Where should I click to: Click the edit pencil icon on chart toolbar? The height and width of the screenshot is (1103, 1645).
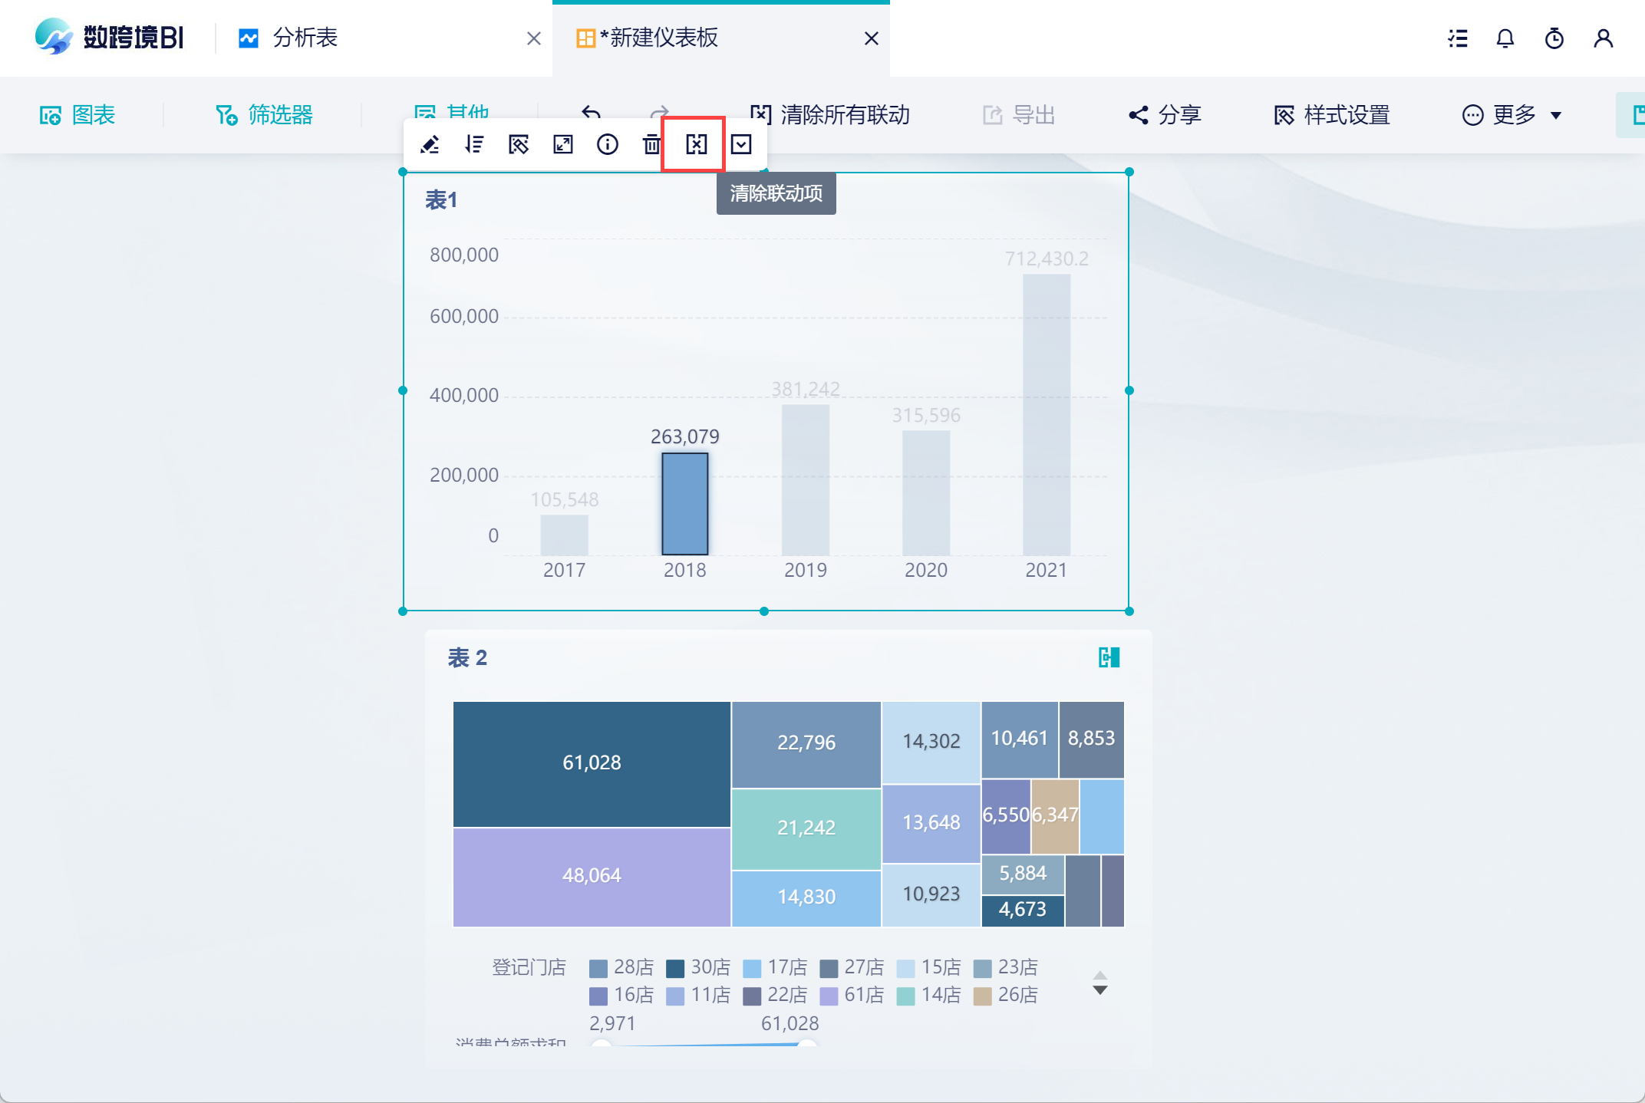430,144
